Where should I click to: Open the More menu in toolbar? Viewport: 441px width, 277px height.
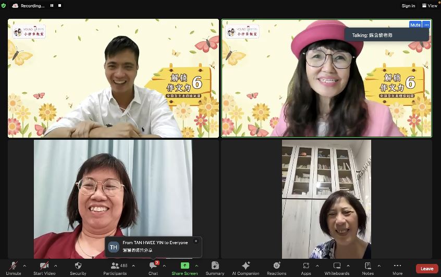(398, 266)
